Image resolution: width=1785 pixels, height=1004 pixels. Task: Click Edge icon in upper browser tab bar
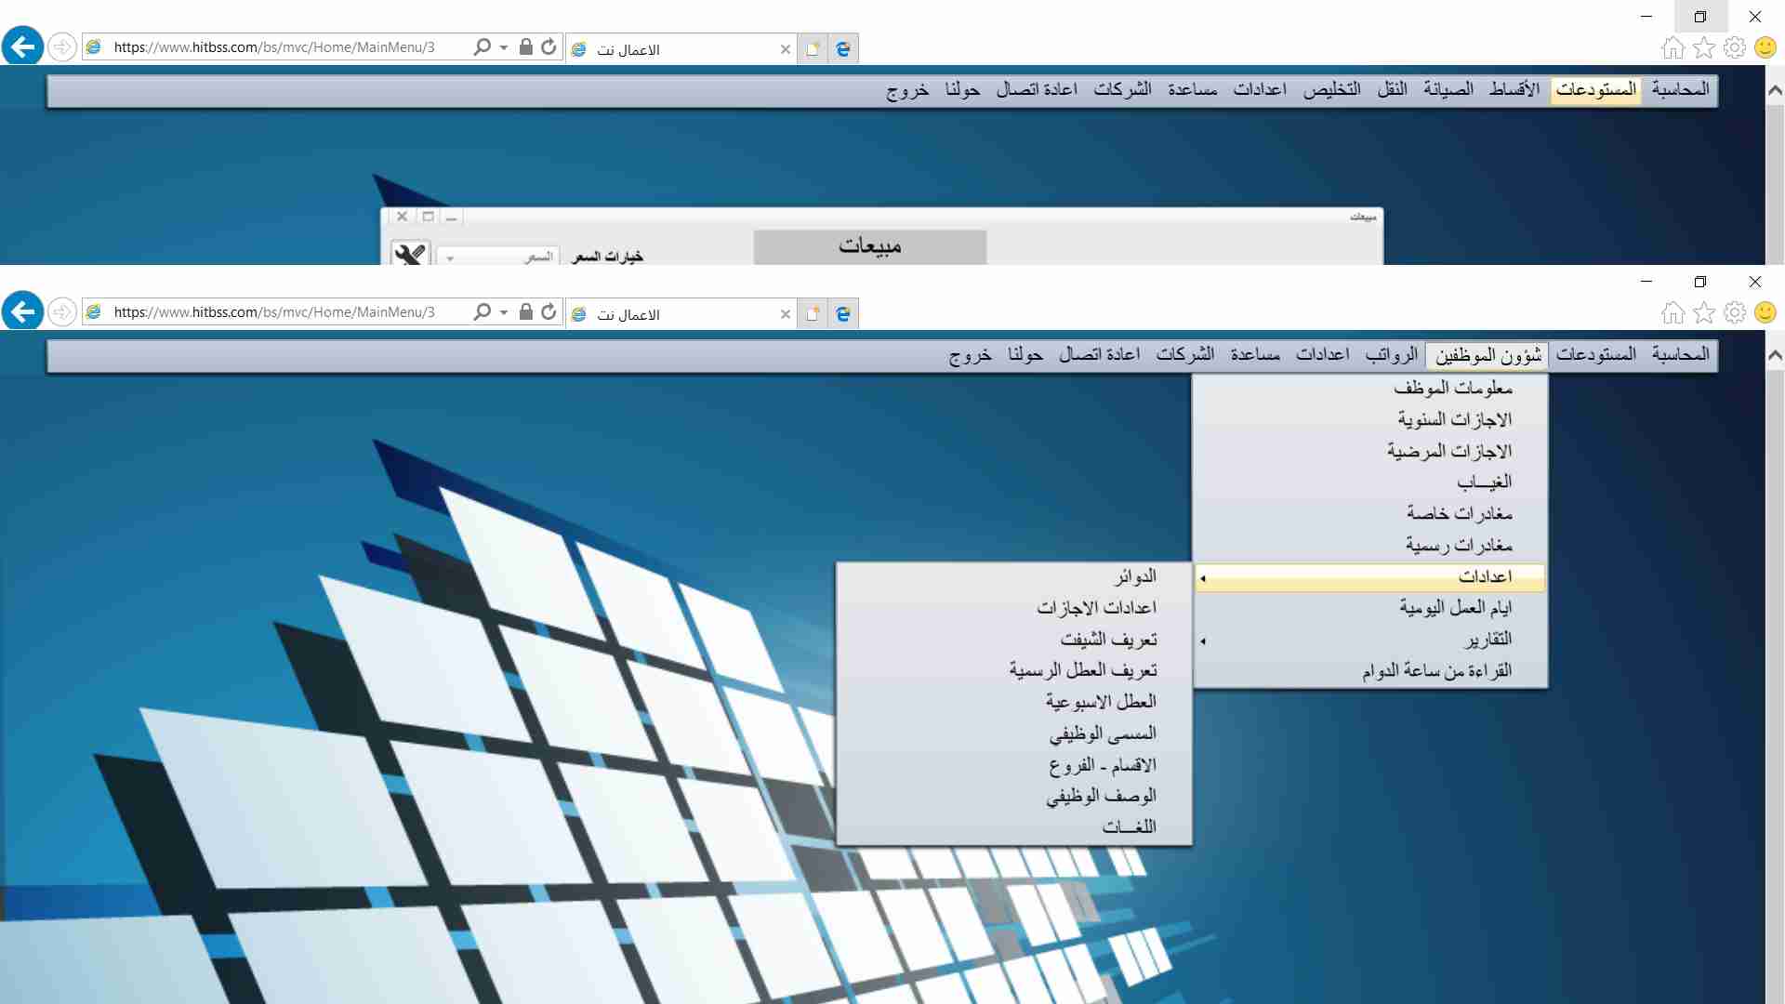(843, 49)
